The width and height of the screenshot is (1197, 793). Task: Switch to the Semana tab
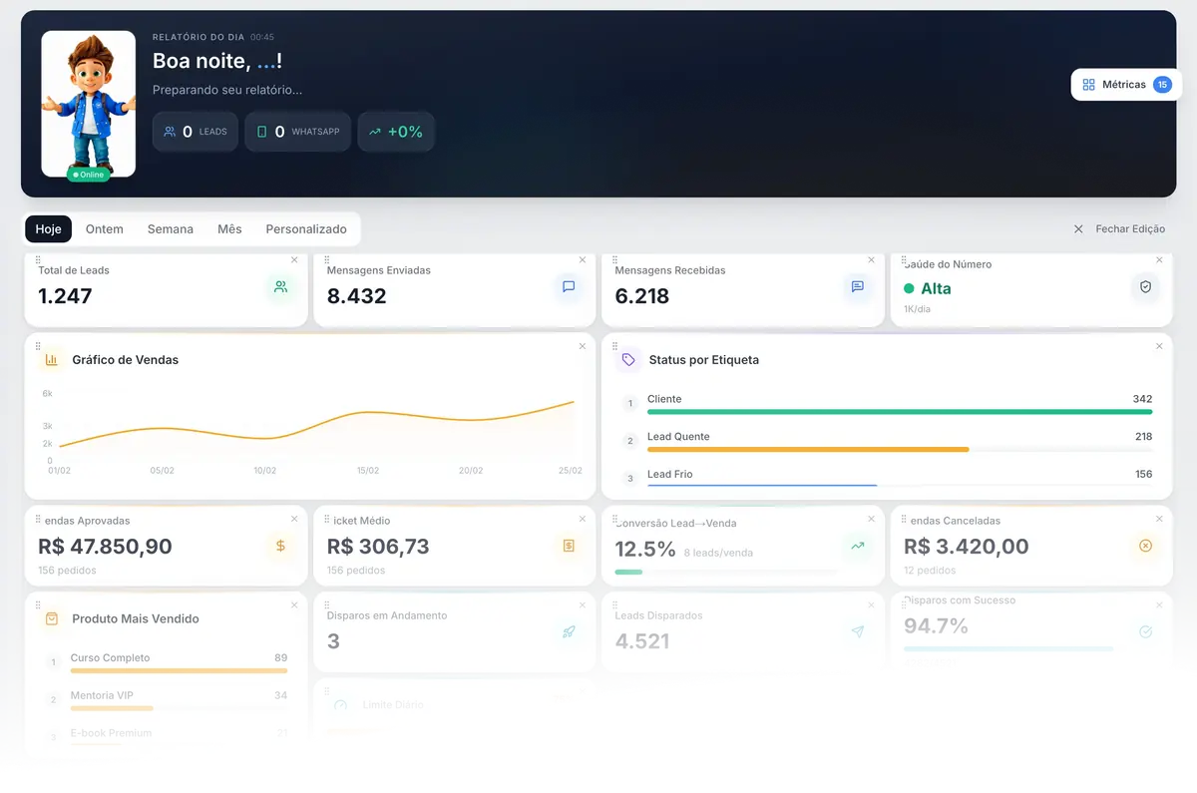click(x=170, y=228)
